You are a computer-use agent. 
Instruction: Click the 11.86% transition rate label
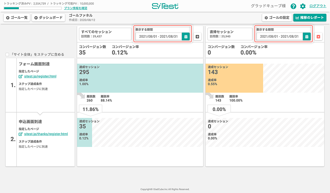point(90,109)
